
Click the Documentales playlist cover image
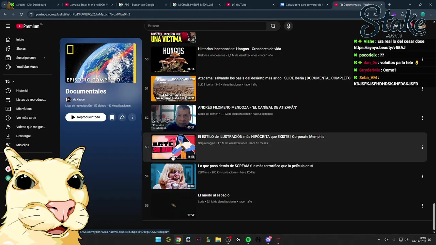(x=101, y=63)
